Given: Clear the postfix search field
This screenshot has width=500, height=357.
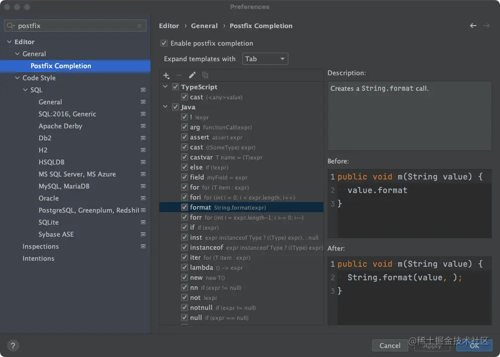Looking at the screenshot, I should point(139,26).
